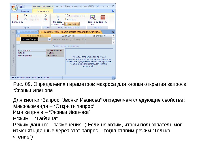
Task: Switch to the Common_FORM document tab
Action: [27, 32]
